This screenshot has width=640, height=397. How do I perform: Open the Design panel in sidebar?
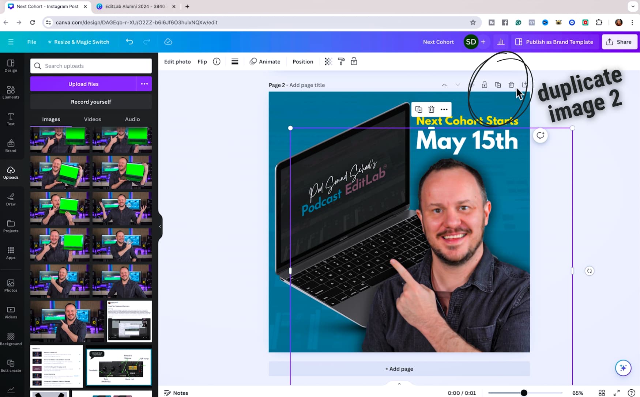pos(11,66)
